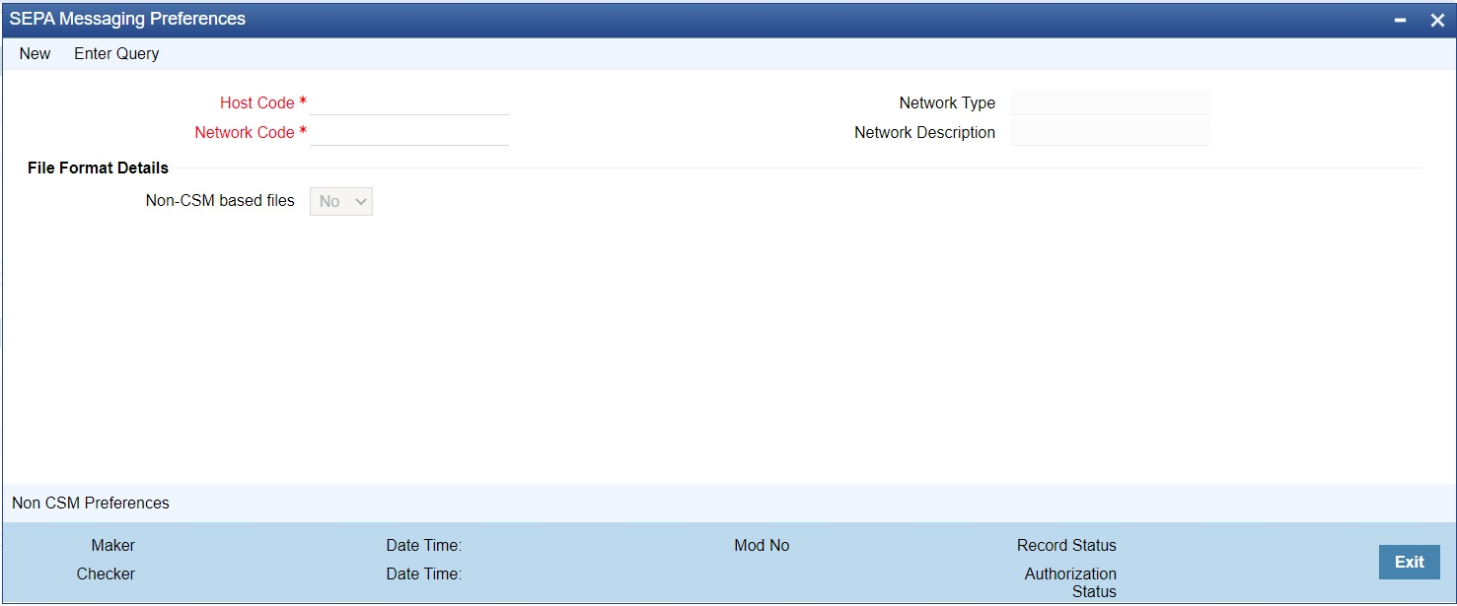This screenshot has height=606, width=1457.
Task: Click the Mod No label
Action: (762, 545)
